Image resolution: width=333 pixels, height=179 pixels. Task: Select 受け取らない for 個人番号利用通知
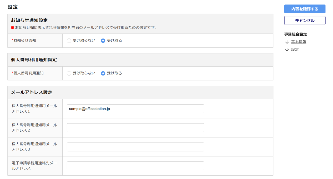(x=69, y=73)
